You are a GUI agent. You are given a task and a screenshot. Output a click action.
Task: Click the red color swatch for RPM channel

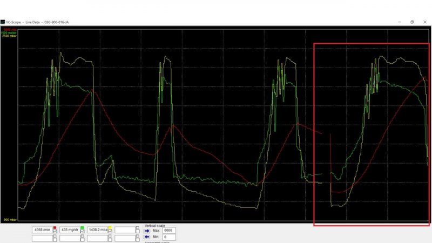(55, 227)
